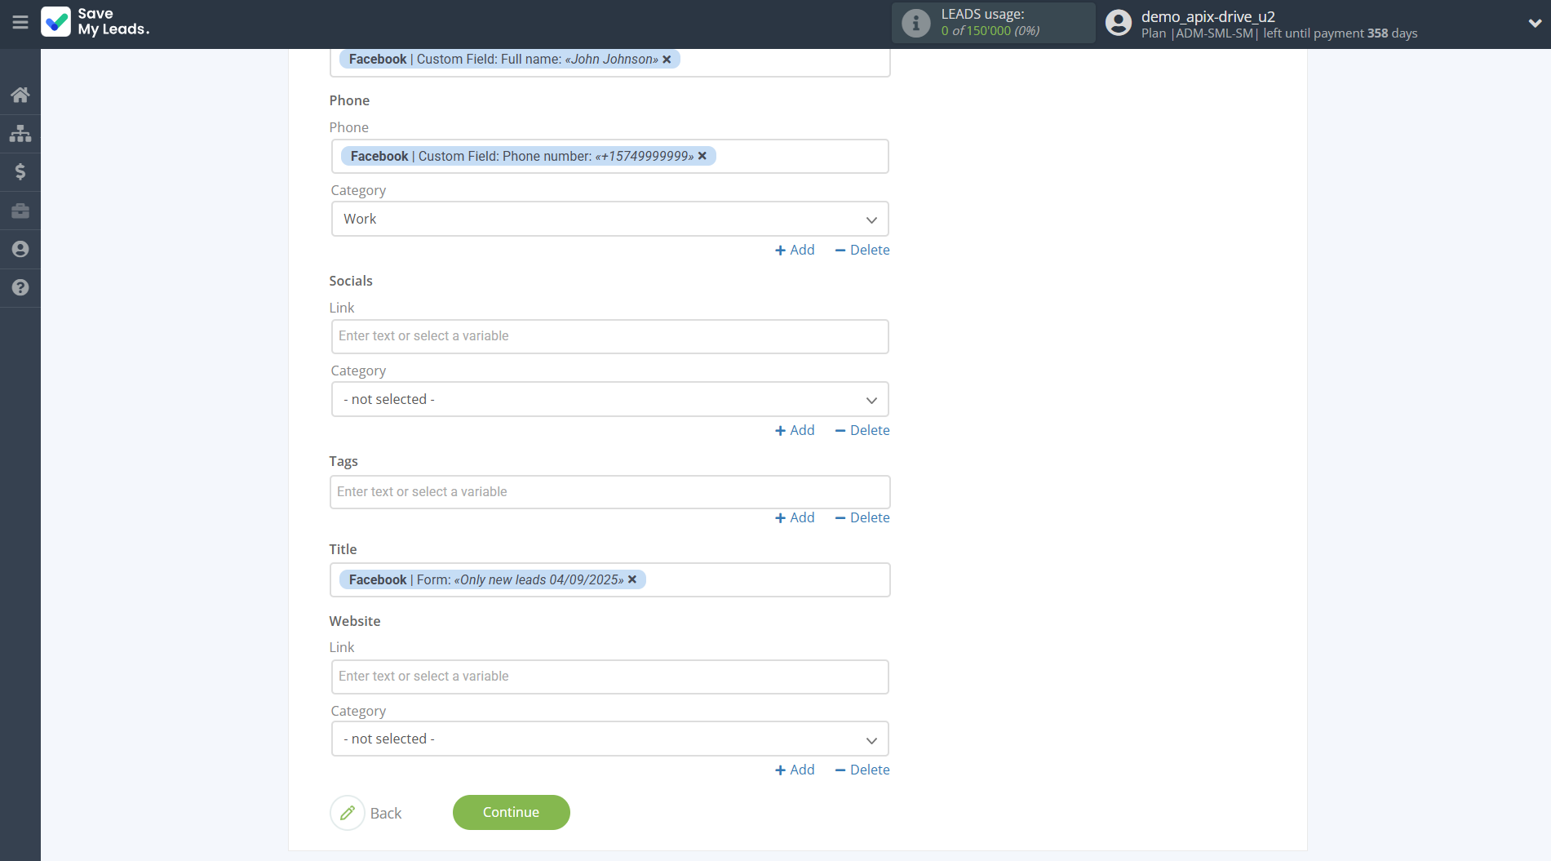This screenshot has height=861, width=1551.
Task: Open the connections sitemap icon in sidebar
Action: coord(20,133)
